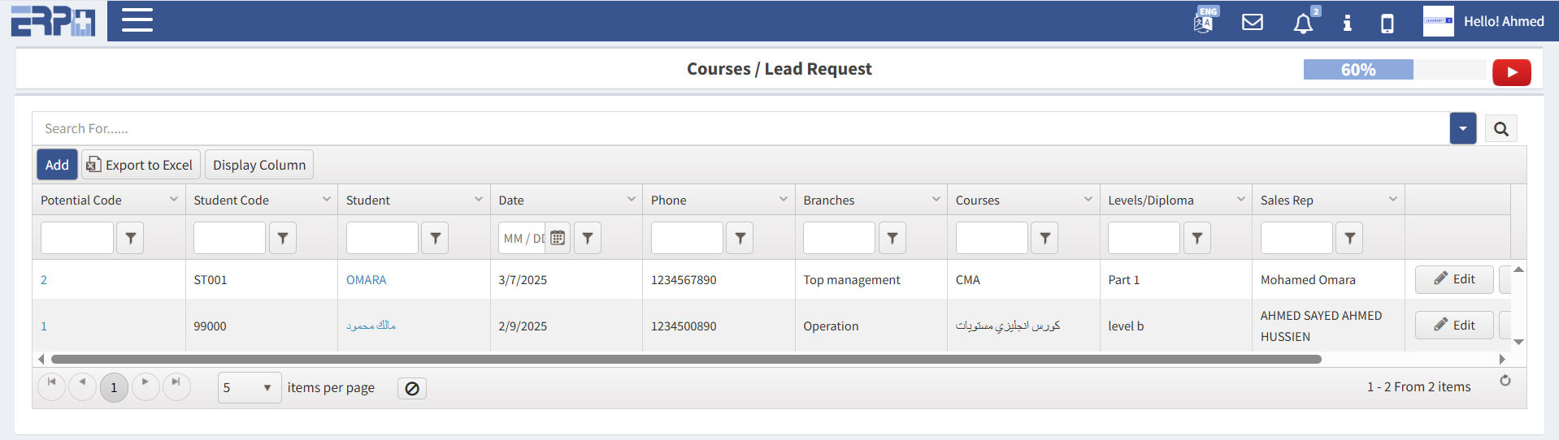Open the items per page dropdown
Image resolution: width=1559 pixels, height=440 pixels.
pos(249,388)
